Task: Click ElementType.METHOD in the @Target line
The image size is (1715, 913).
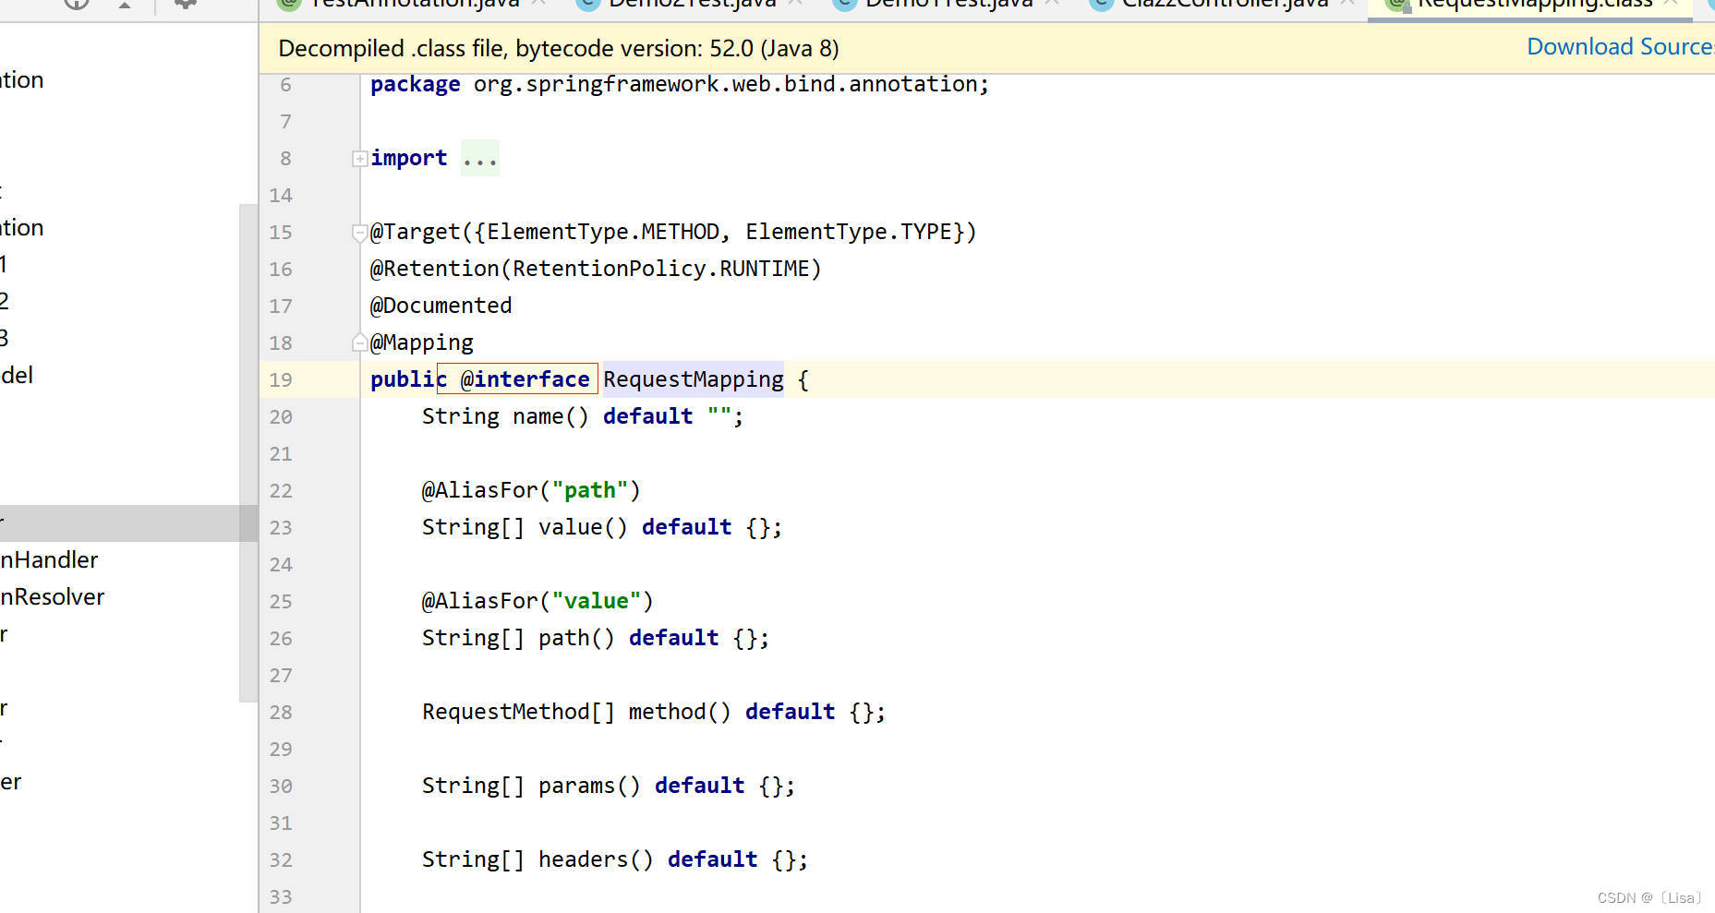Action: point(603,232)
